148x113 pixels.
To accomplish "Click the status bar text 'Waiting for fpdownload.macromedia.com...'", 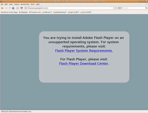I will pos(17,111).
